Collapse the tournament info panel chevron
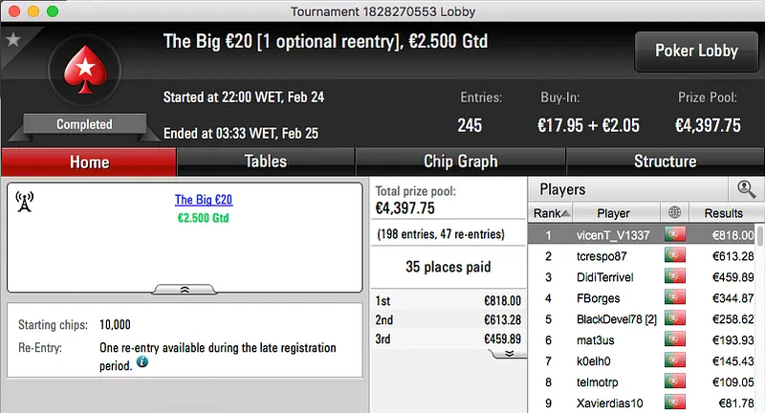Screen dimensions: 765x413 185,288
